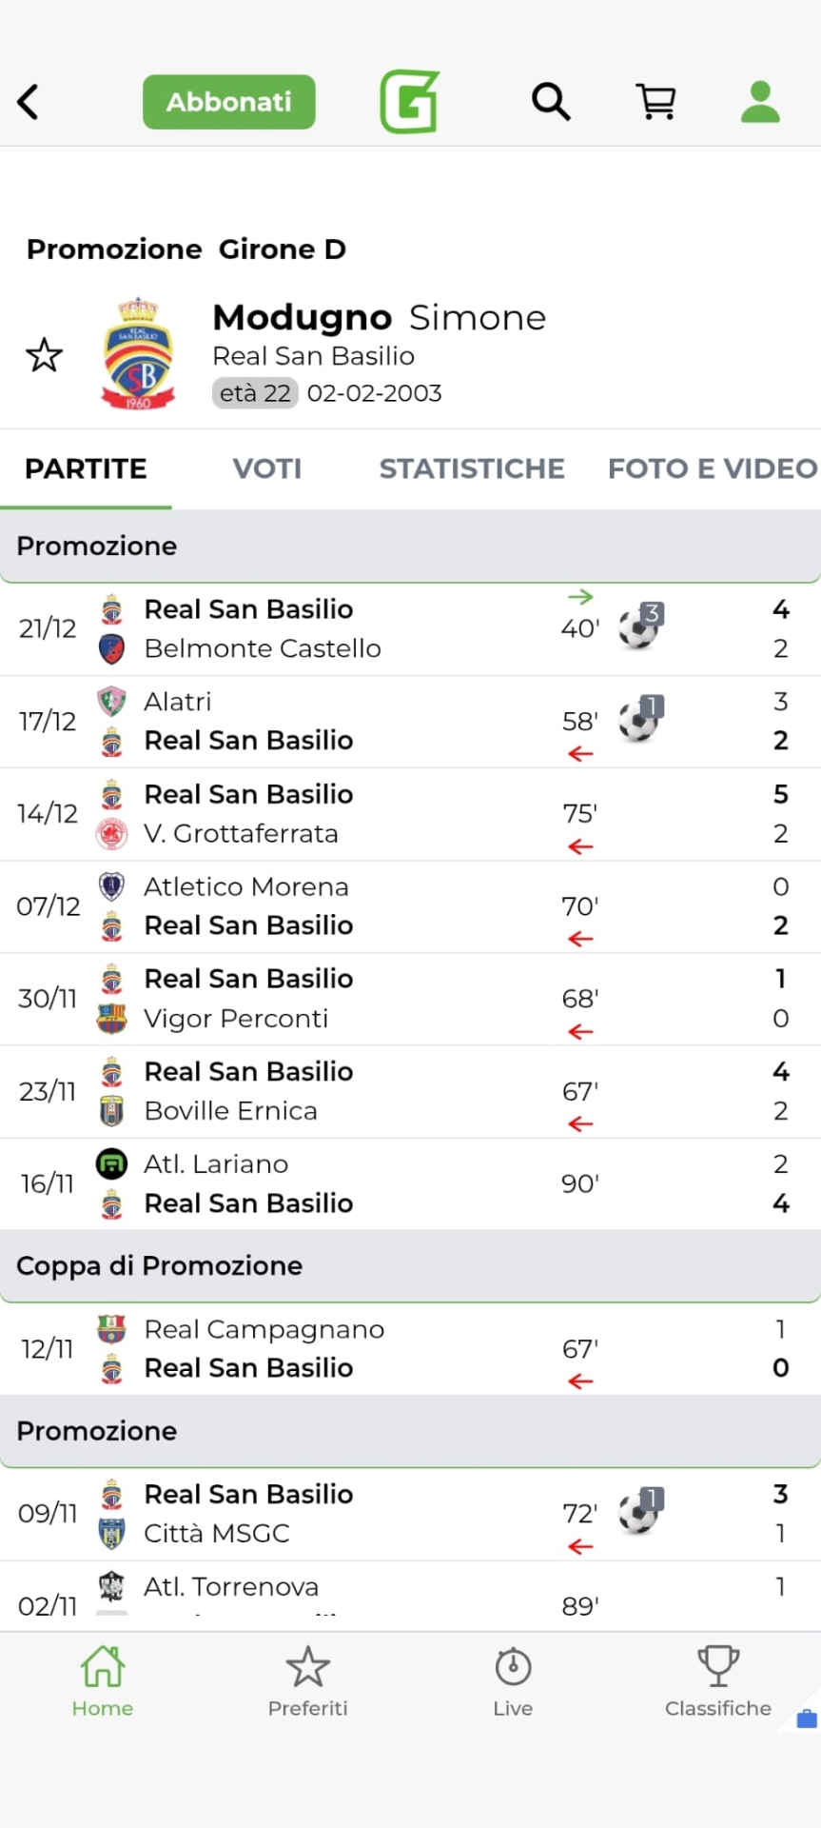Switch to the STATISTICHE tab
Image resolution: width=821 pixels, height=1828 pixels.
(472, 468)
